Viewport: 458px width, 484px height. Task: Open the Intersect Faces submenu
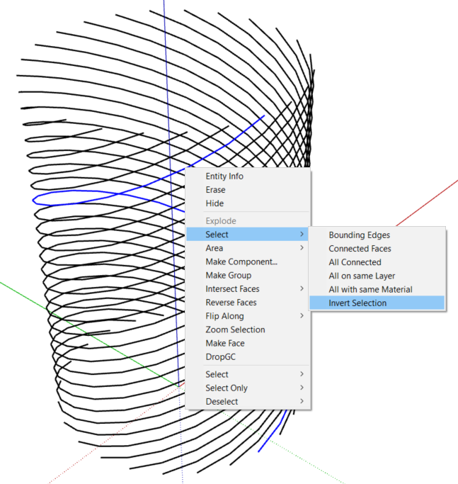pyautogui.click(x=248, y=288)
